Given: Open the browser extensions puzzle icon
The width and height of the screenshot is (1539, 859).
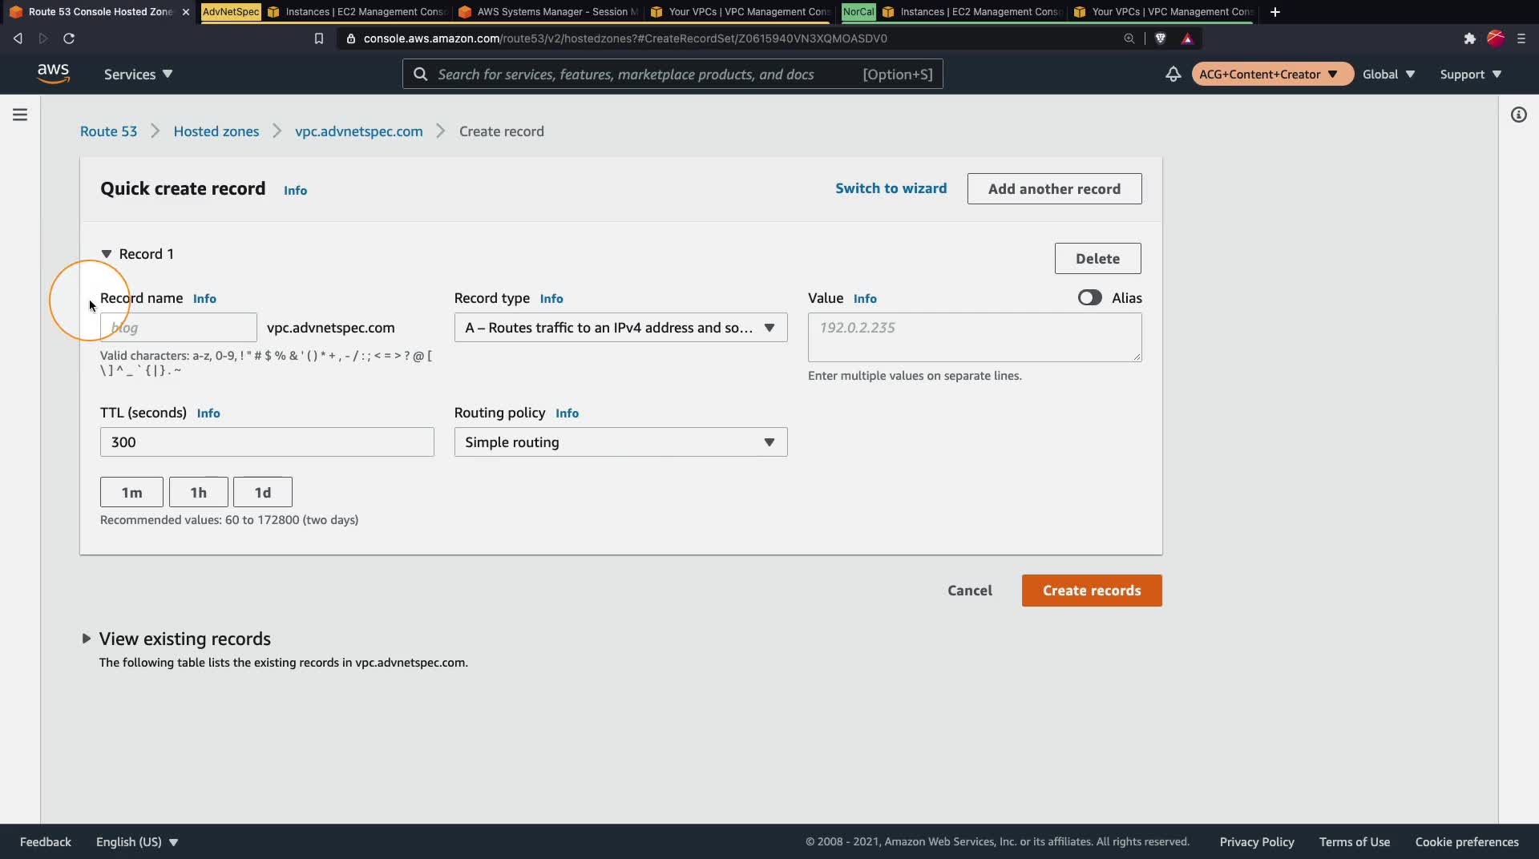Looking at the screenshot, I should tap(1469, 38).
